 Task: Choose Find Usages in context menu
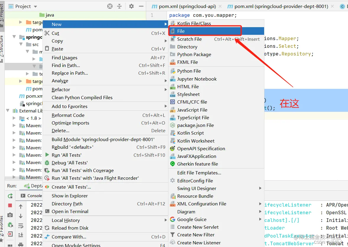[x=105, y=58]
